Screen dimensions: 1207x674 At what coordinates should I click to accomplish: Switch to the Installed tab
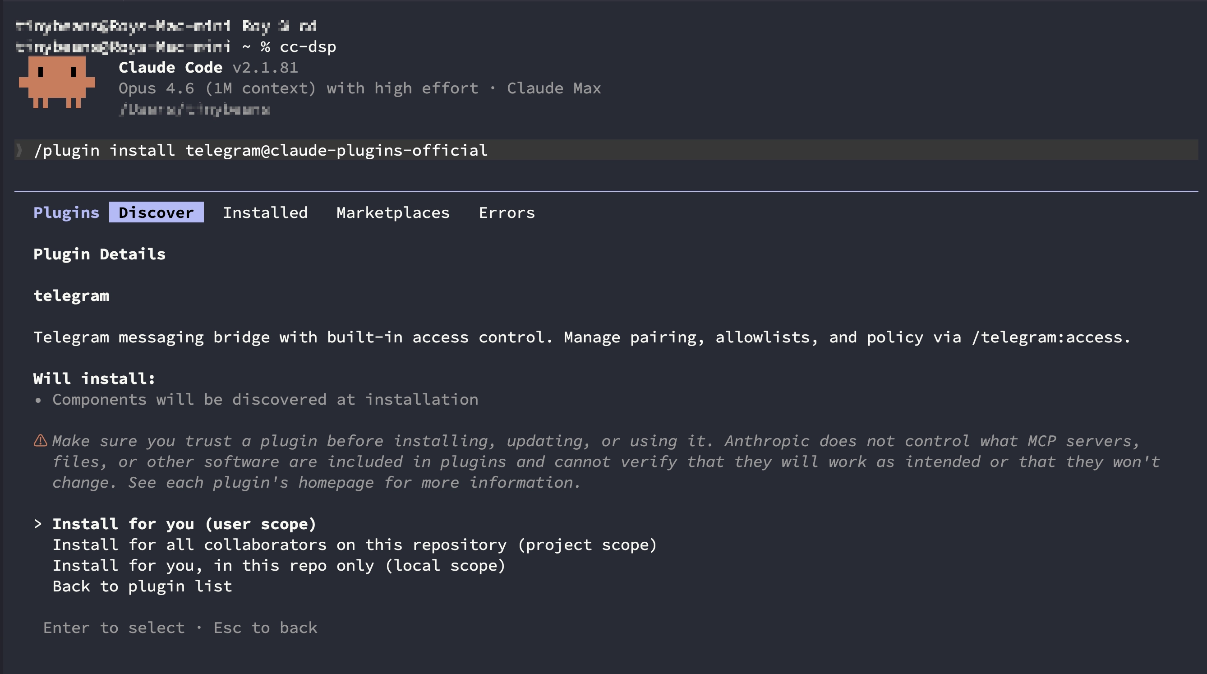[265, 213]
